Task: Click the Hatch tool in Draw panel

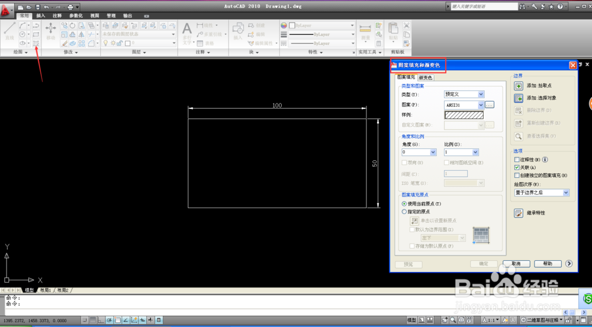Action: [x=36, y=43]
